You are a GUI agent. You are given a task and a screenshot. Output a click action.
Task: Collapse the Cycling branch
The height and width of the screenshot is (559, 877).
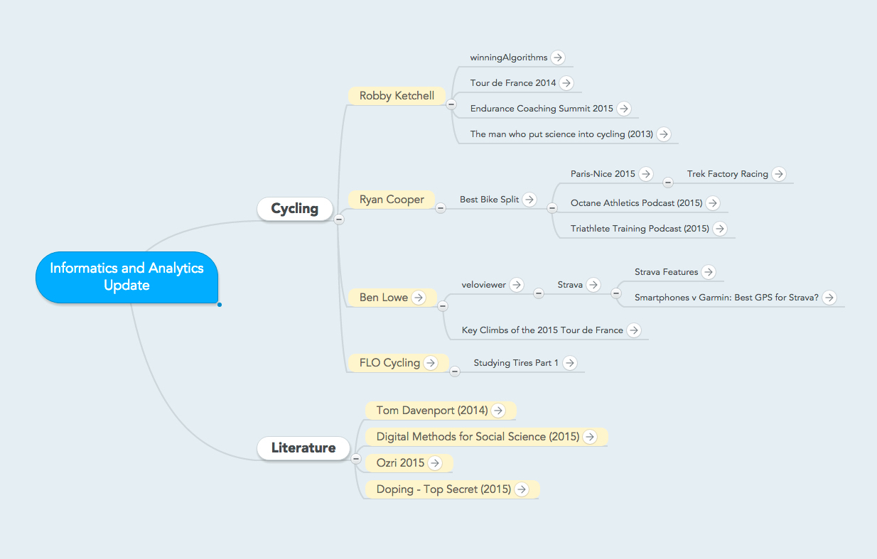pyautogui.click(x=339, y=219)
